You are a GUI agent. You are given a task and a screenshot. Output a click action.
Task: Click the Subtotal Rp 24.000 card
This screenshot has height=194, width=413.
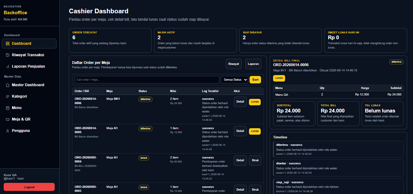click(x=294, y=114)
